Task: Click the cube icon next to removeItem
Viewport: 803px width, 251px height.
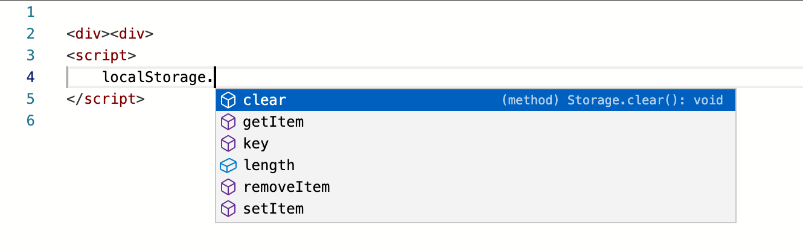Action: click(x=228, y=187)
